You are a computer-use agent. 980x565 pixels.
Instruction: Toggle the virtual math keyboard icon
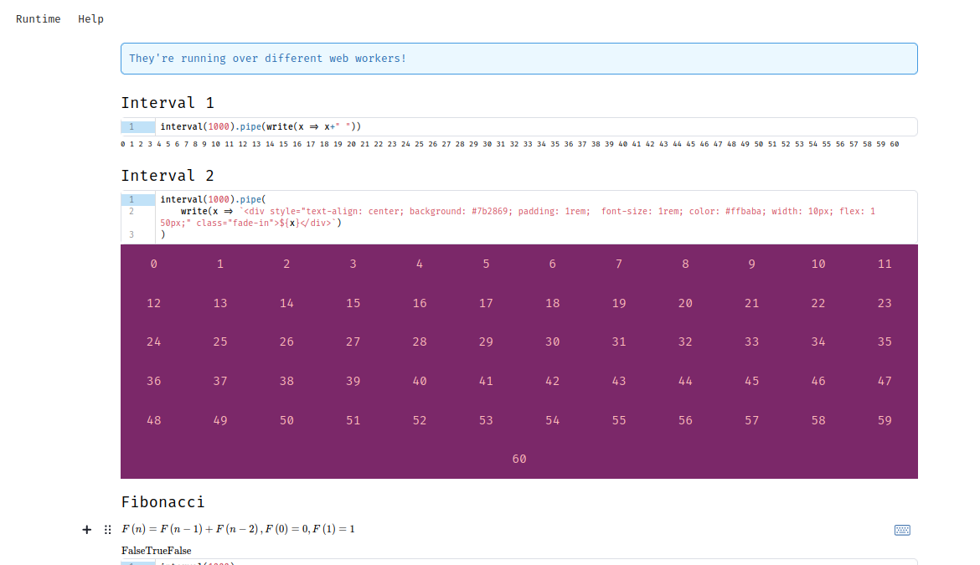coord(902,530)
